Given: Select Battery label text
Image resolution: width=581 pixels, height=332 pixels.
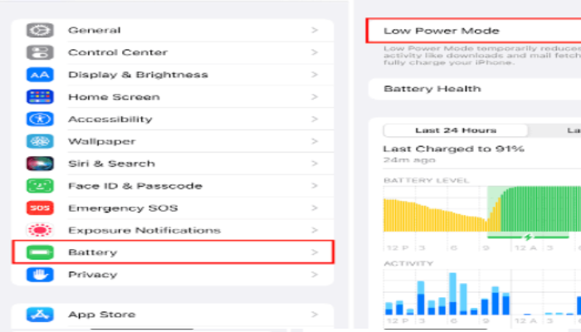Looking at the screenshot, I should [x=93, y=252].
